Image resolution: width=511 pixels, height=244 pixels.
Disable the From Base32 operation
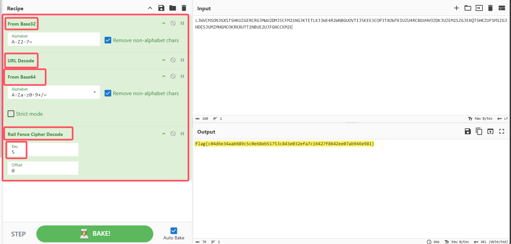[173, 23]
